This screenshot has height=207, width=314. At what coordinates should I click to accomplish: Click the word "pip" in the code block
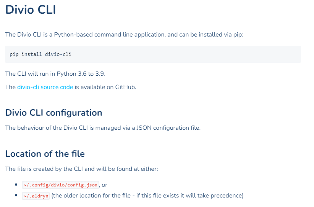(x=14, y=54)
